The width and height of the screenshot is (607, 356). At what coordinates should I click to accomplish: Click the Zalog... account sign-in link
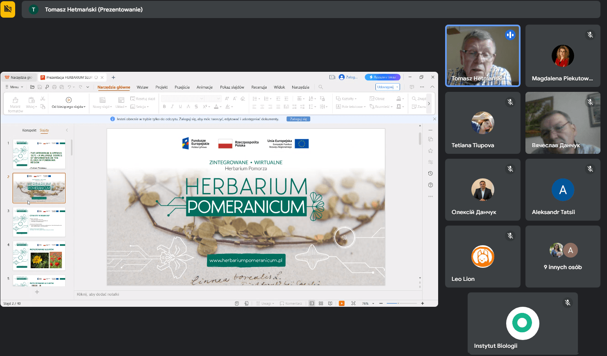348,77
